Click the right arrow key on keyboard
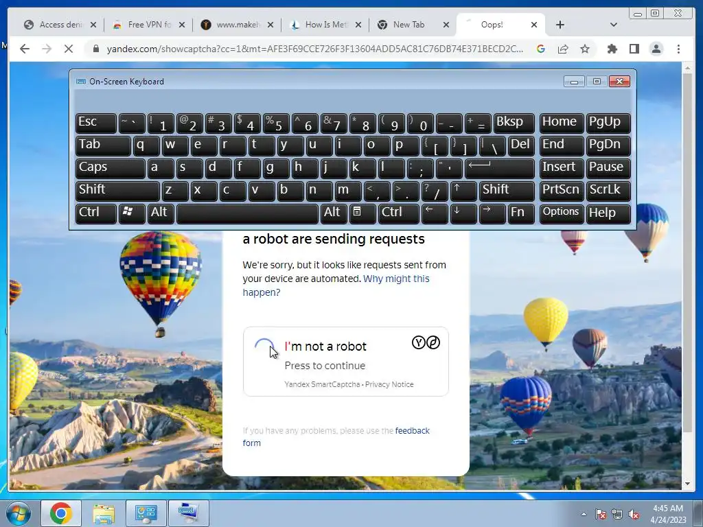703x527 pixels. click(492, 213)
